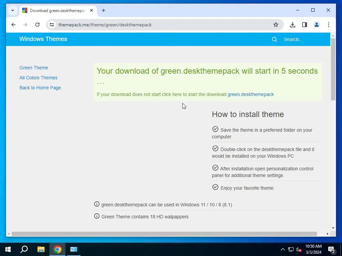This screenshot has width=342, height=256.
Task: Click check icon next to Enjoy your favorite theme
Action: click(215, 187)
